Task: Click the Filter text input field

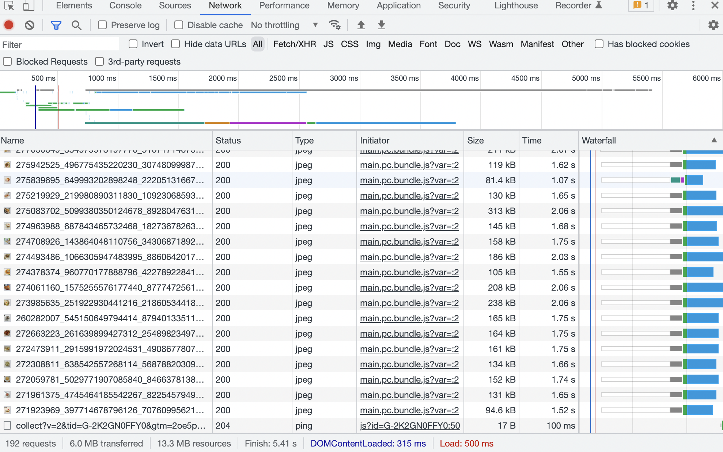Action: tap(60, 45)
